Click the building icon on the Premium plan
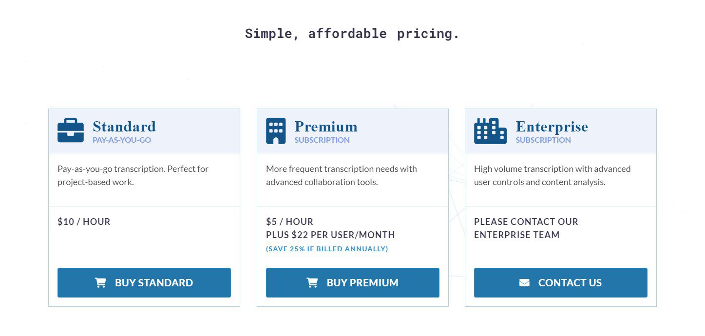The image size is (705, 336). coord(276,131)
